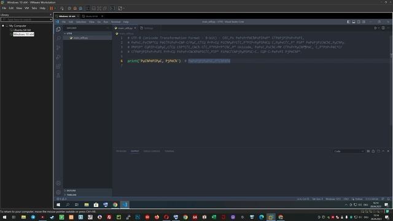Screen dimensions: 393x221
Task: Open VS Code Terminal menu
Action: pyautogui.click(x=115, y=22)
